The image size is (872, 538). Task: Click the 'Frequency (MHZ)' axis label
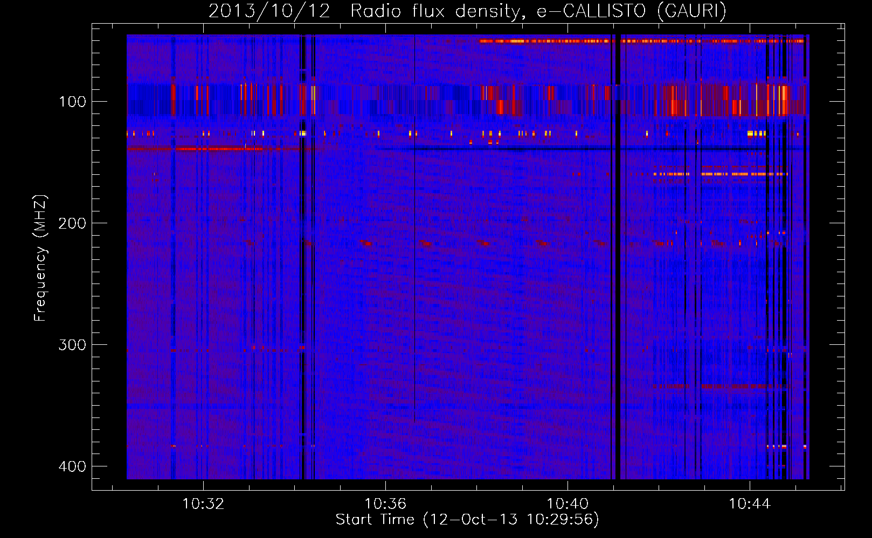(40, 258)
